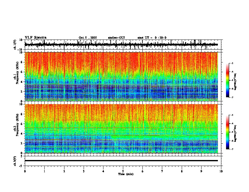Click the "-3" label on ch.1 color scale

click(232, 63)
